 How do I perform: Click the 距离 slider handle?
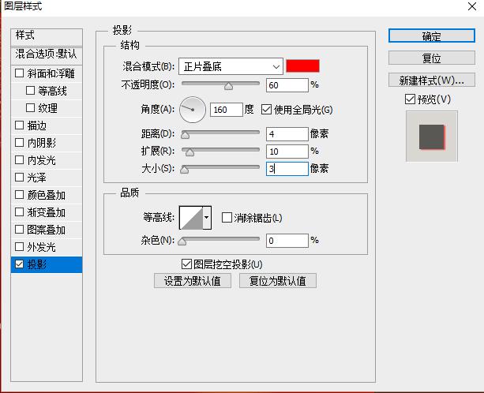pos(186,135)
